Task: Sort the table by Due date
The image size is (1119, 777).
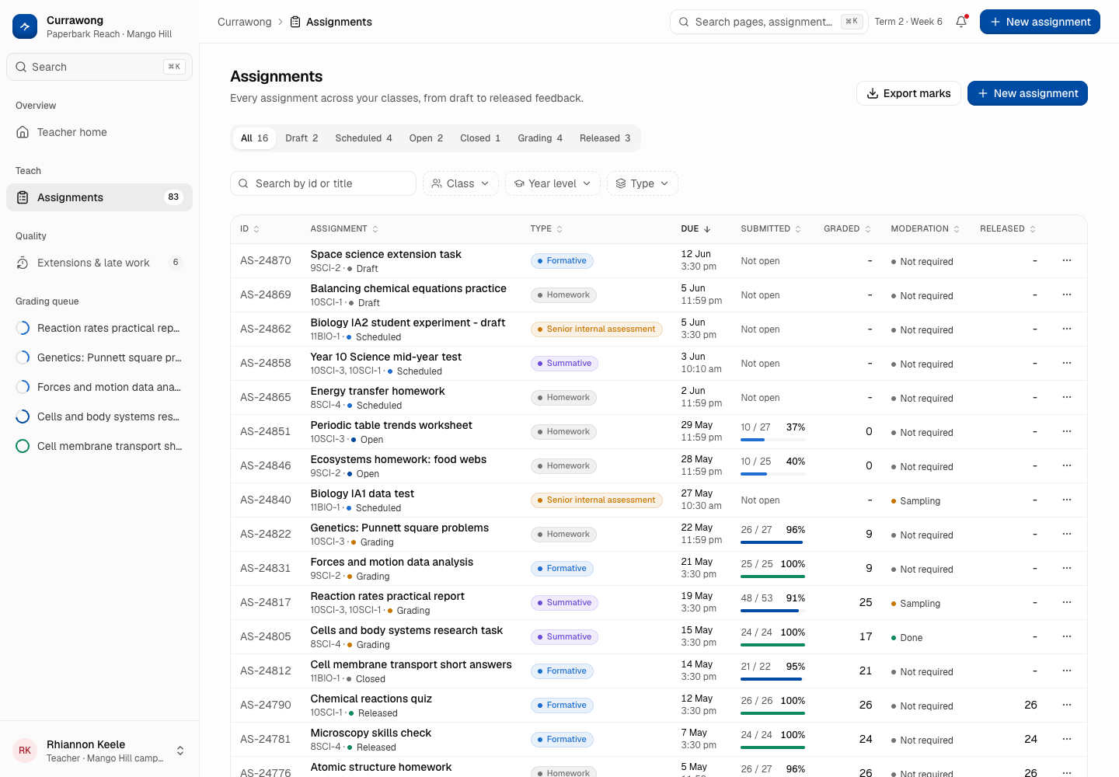Action: pyautogui.click(x=695, y=229)
